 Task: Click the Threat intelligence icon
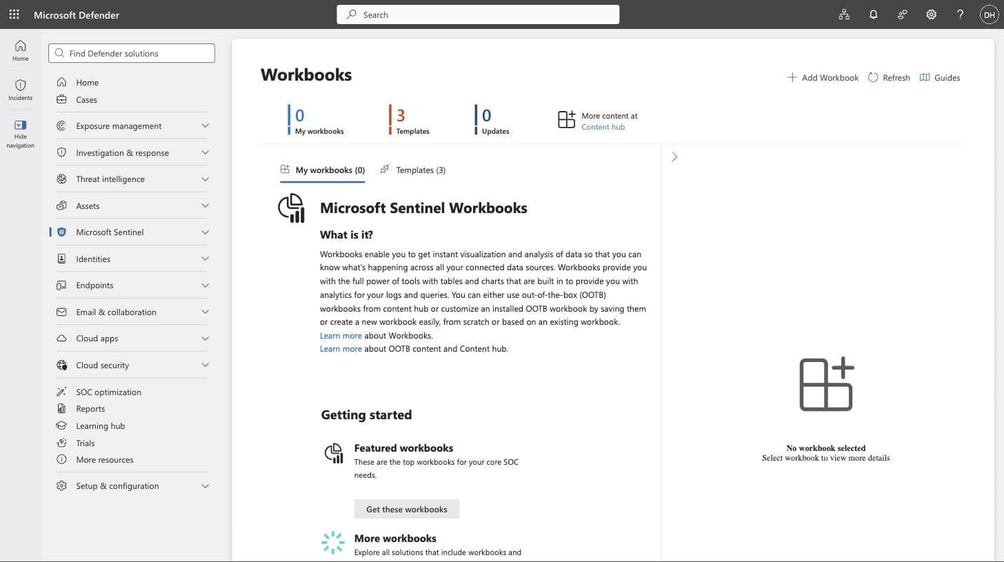pos(61,179)
